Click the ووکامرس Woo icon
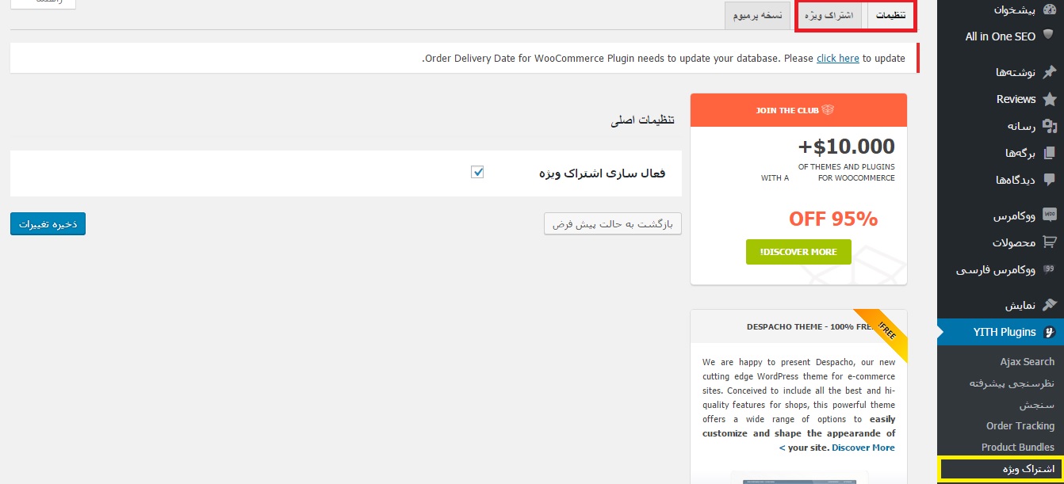The width and height of the screenshot is (1064, 484). point(1049,215)
